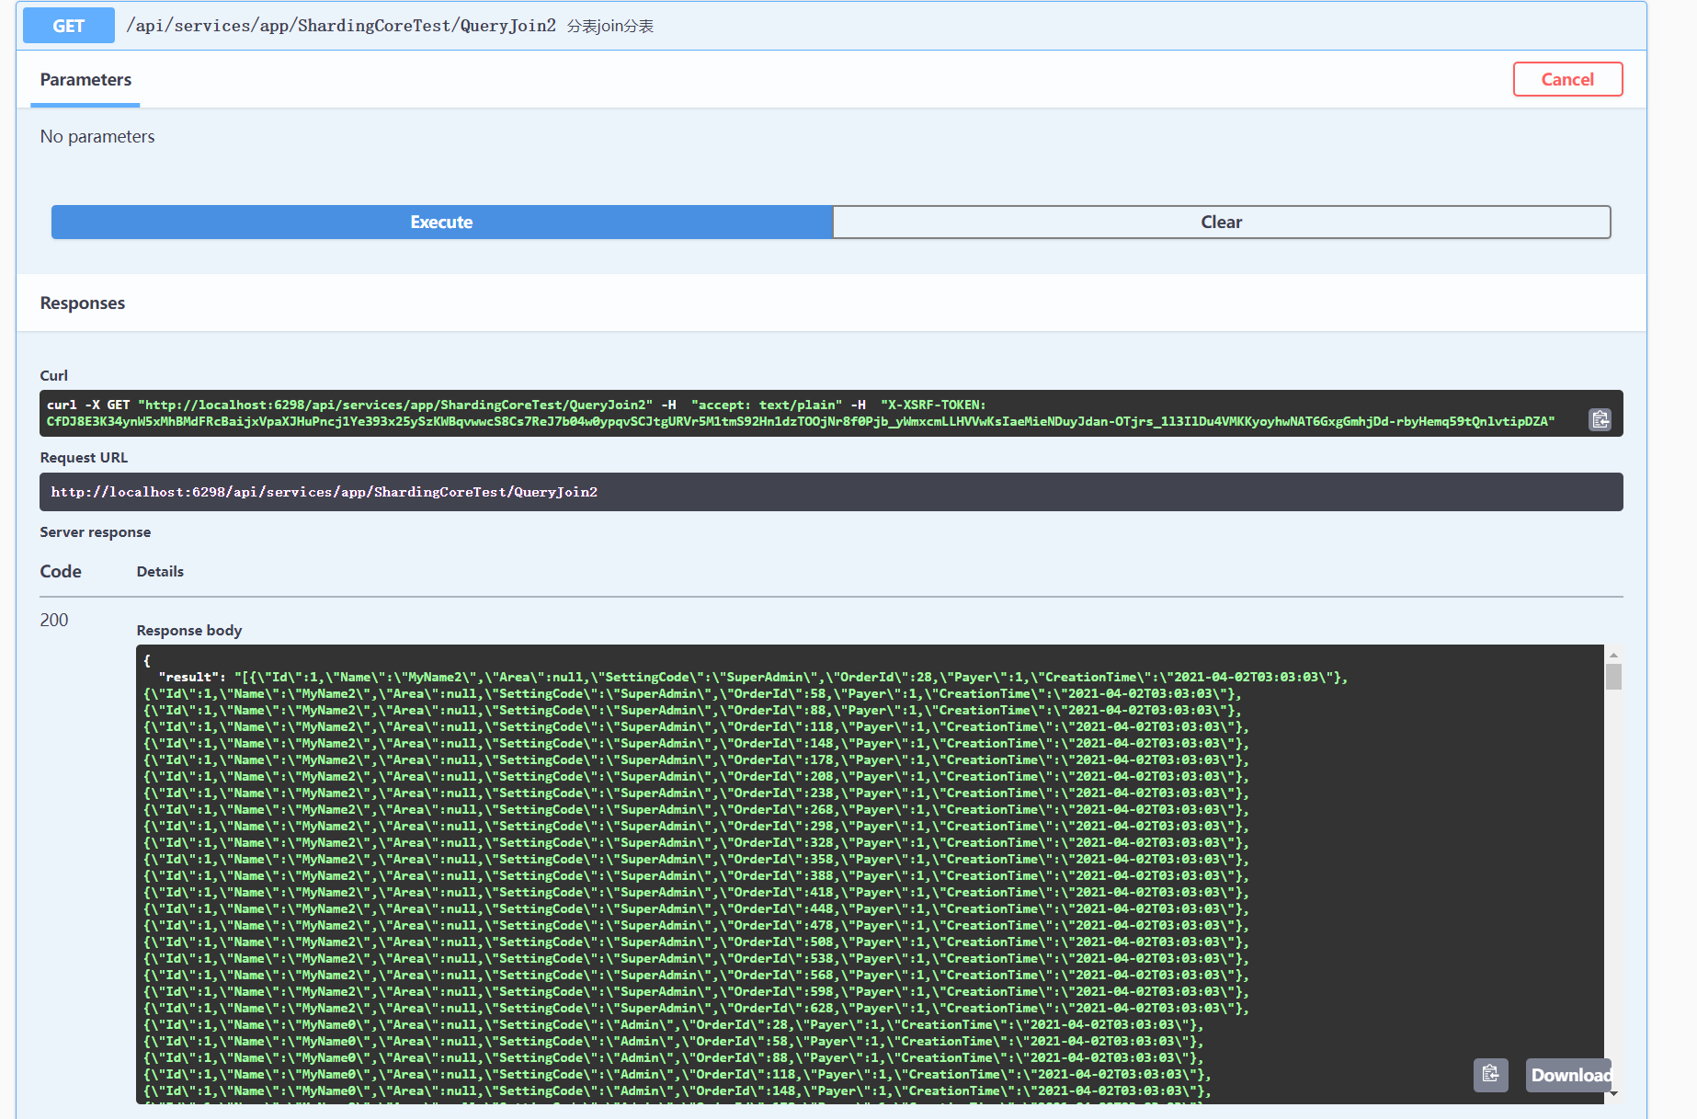
Task: Cancel the try-it-out mode
Action: tap(1567, 80)
